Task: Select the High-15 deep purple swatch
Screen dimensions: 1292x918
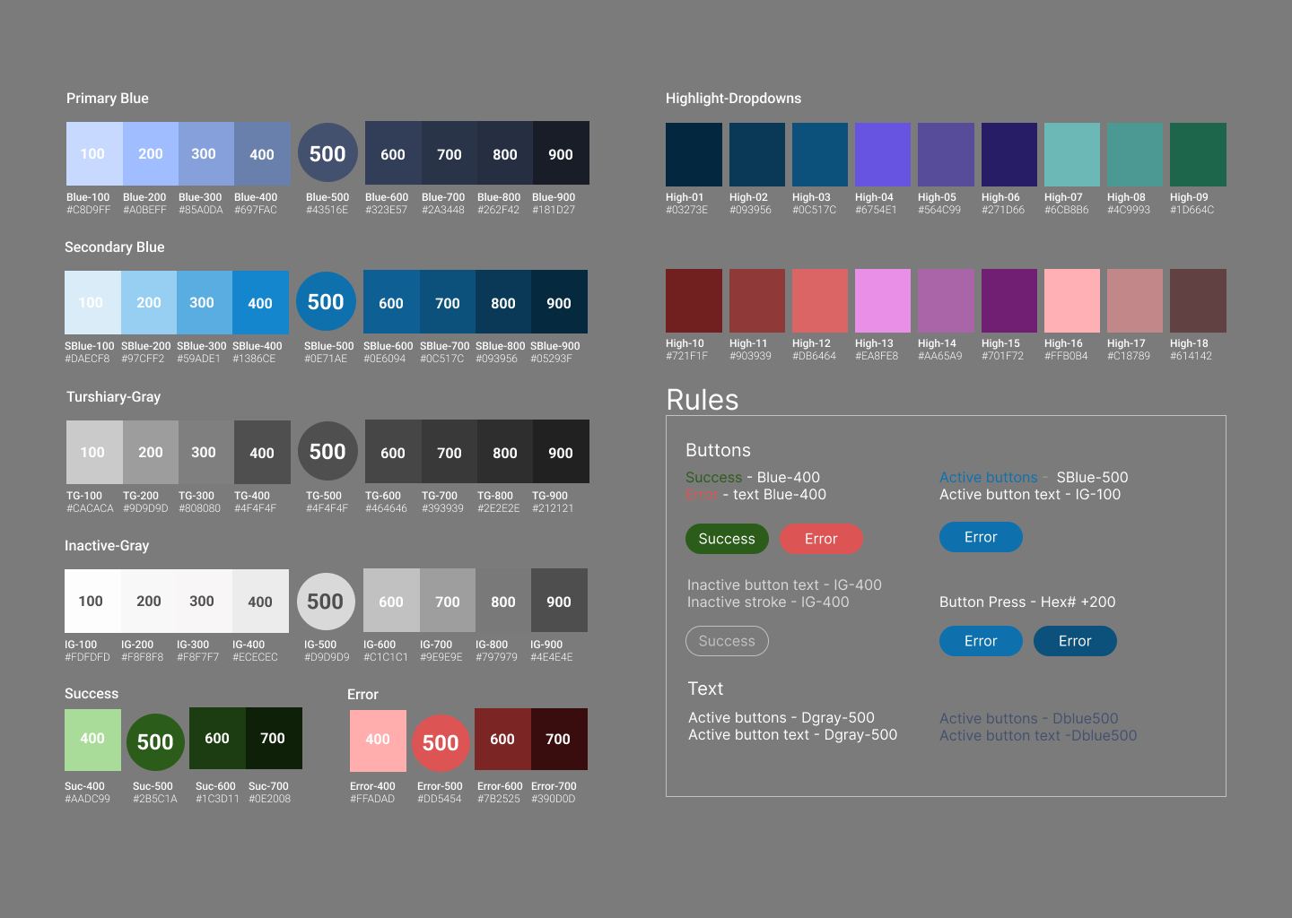Action: [1009, 300]
